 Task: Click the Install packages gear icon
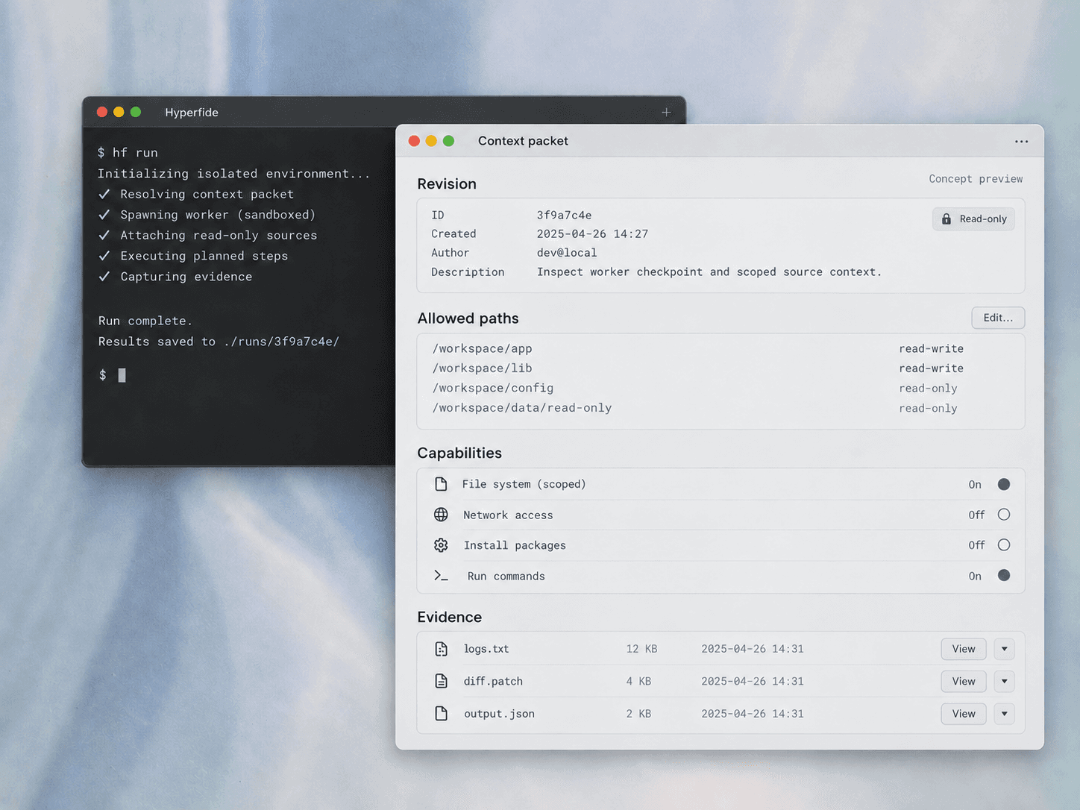tap(441, 545)
